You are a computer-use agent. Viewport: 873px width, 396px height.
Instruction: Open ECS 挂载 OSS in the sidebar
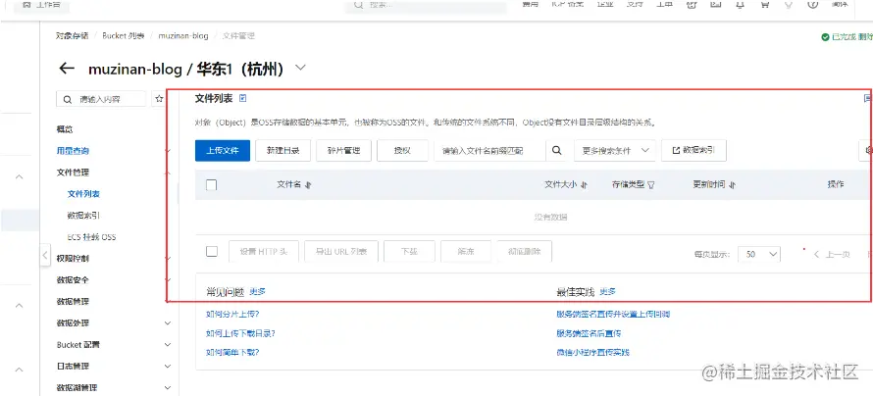[x=92, y=237]
